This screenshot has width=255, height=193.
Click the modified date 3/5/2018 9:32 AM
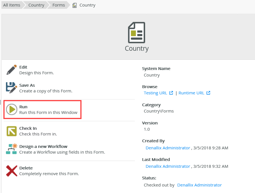point(211,166)
